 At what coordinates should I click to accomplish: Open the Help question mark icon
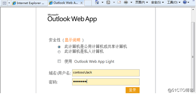pos(185,2)
